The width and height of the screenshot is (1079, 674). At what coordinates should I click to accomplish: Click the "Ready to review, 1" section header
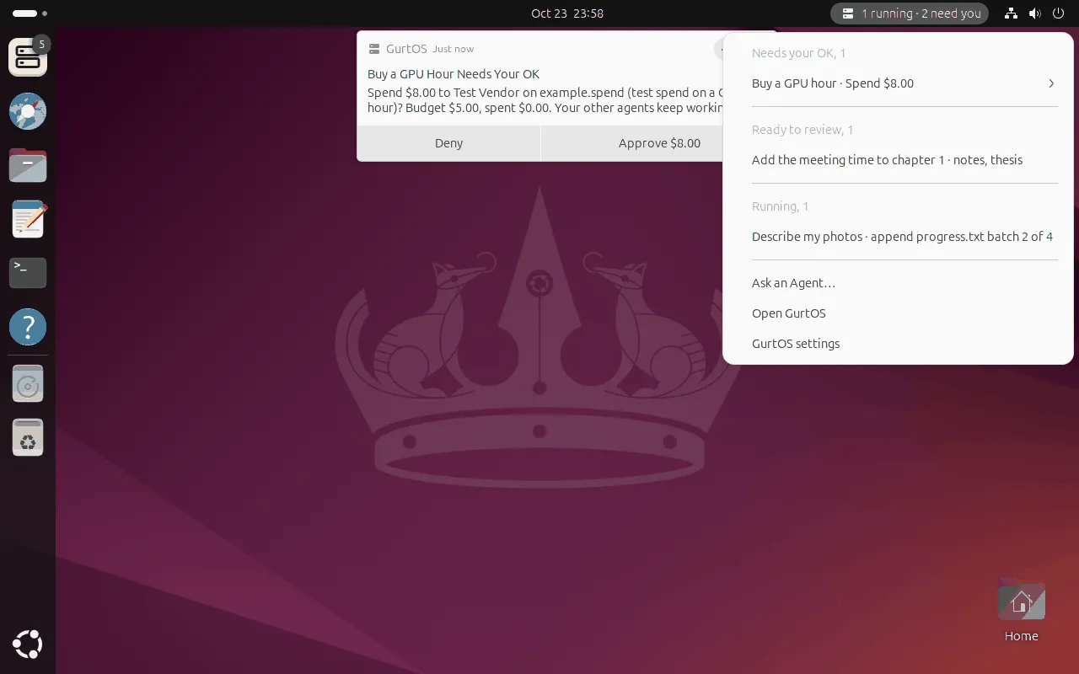803,130
